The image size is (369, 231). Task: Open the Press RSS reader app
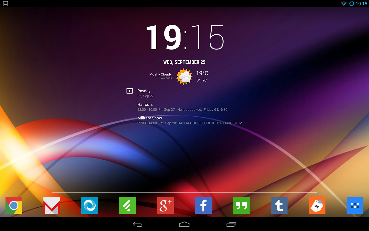[89, 205]
